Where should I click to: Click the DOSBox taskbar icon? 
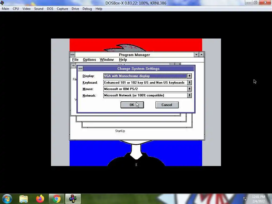(73, 199)
